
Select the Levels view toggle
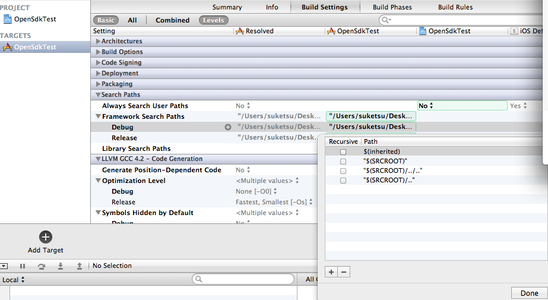pyautogui.click(x=214, y=20)
